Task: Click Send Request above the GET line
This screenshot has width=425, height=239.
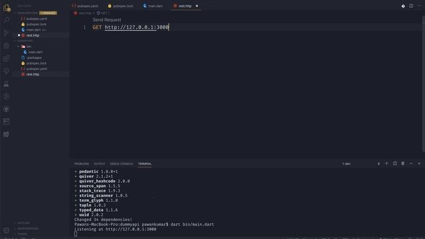Action: (107, 20)
